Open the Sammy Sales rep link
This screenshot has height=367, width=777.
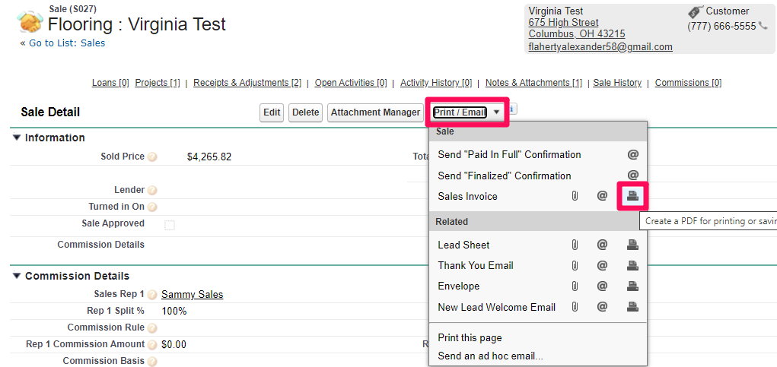point(193,295)
